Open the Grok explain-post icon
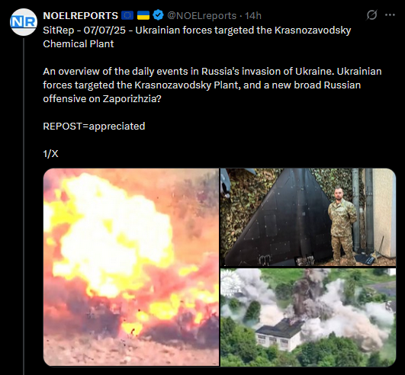Viewport: 405px width, 375px height. 371,15
